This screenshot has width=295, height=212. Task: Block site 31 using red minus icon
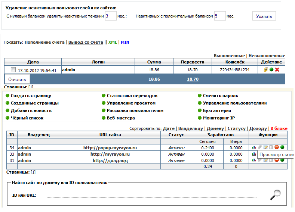pos(277,160)
